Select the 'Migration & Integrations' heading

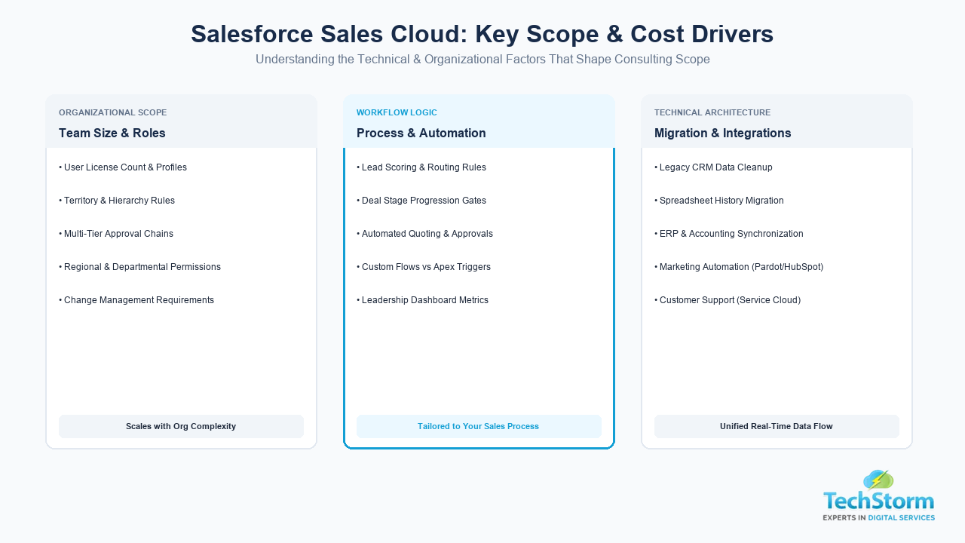click(723, 133)
